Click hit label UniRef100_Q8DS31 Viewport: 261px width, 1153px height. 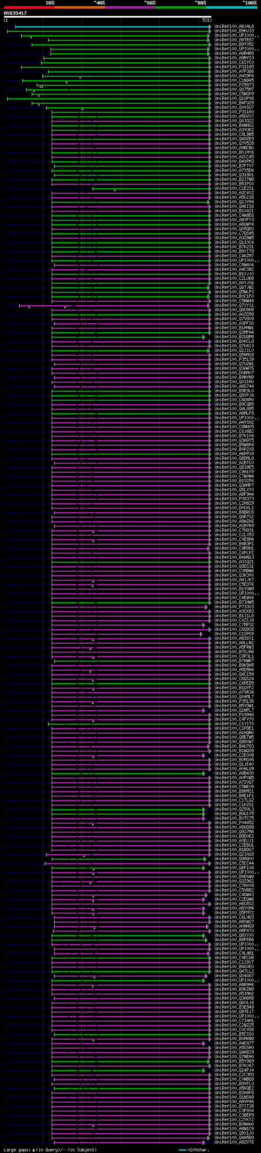234,566
